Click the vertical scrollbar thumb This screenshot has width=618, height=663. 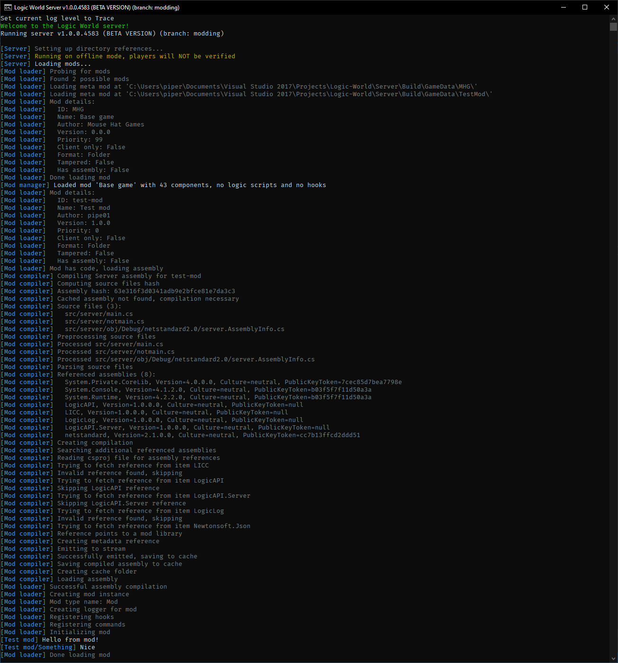(x=613, y=27)
